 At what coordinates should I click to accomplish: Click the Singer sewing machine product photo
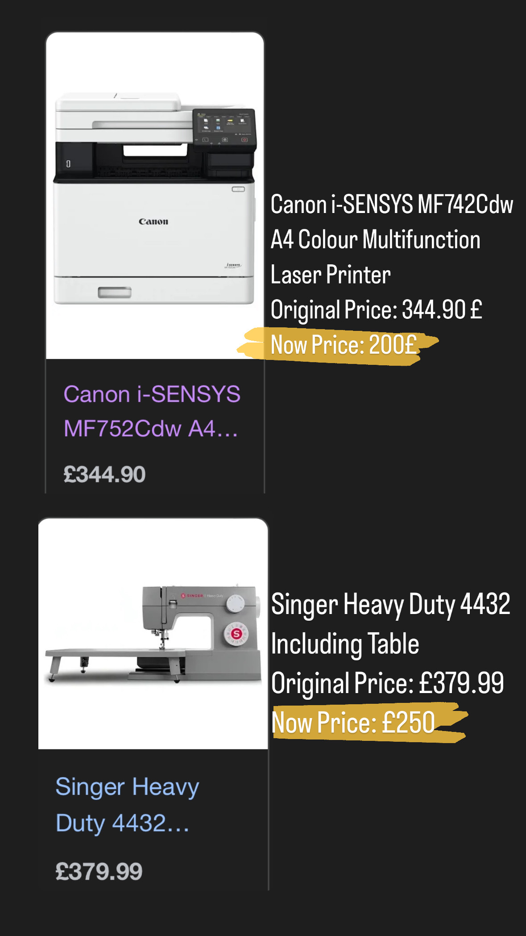[153, 634]
